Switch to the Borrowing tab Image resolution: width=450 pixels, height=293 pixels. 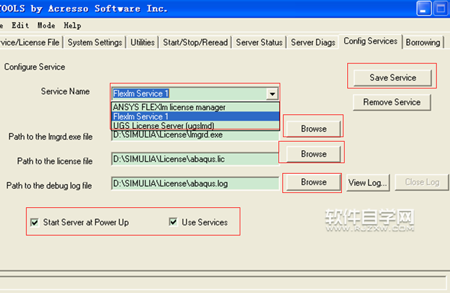pyautogui.click(x=423, y=42)
